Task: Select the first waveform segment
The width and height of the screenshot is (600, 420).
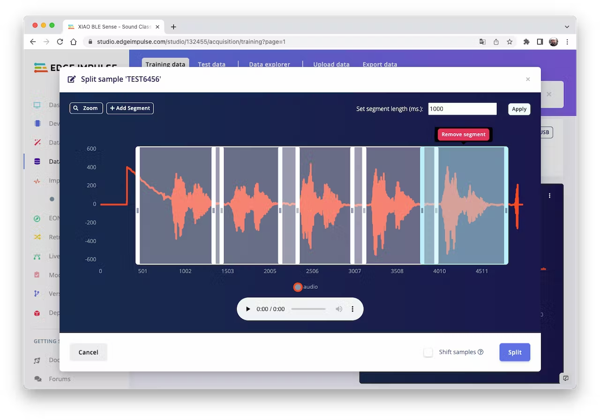Action: tap(176, 205)
